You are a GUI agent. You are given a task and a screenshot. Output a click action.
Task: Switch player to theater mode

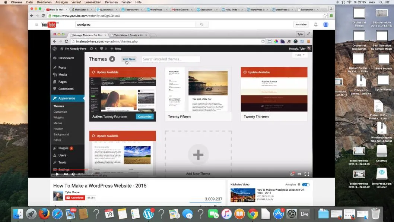[299, 174]
